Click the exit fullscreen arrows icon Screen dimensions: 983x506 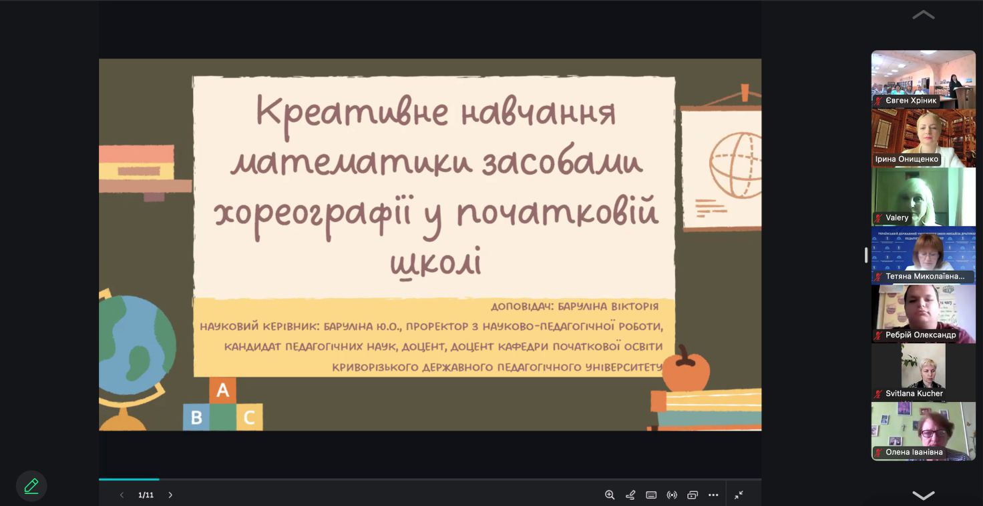739,495
